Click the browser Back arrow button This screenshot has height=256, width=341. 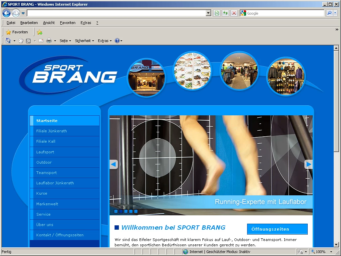(6, 13)
